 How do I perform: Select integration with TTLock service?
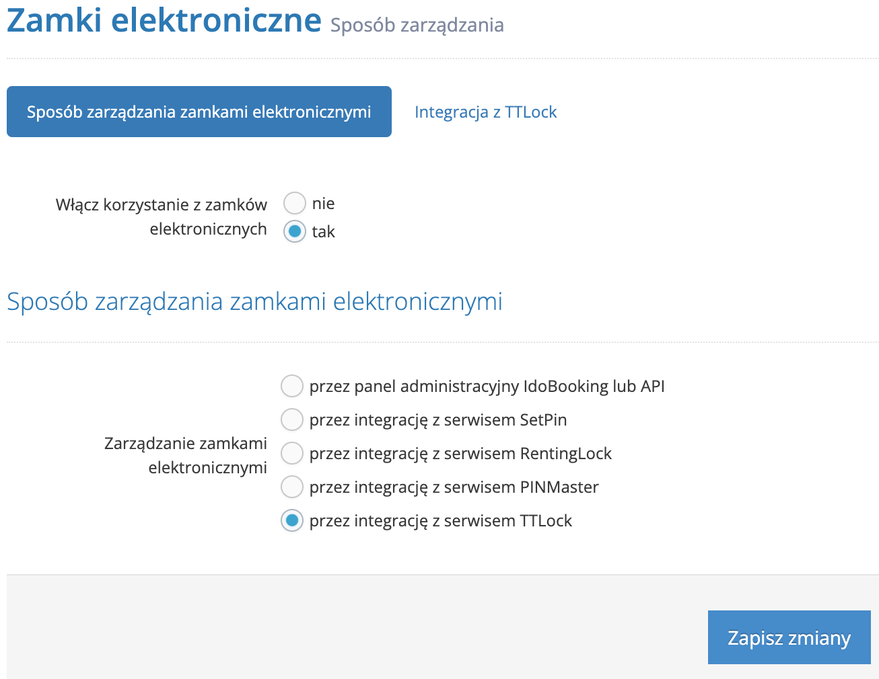[x=291, y=520]
